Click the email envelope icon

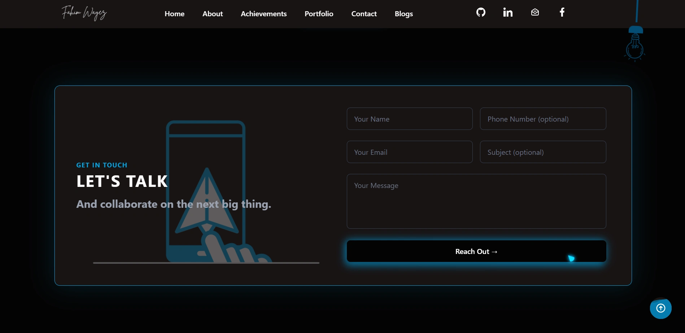[x=535, y=12]
